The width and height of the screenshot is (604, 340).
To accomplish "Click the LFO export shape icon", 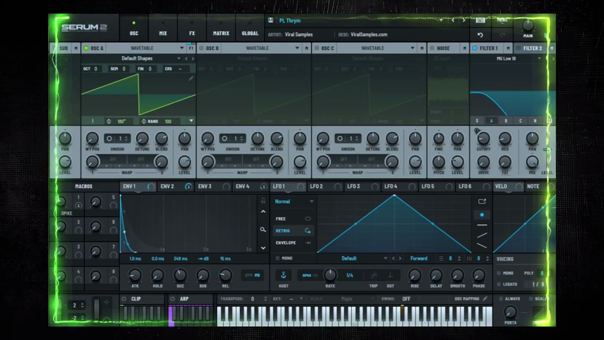I will 482,201.
